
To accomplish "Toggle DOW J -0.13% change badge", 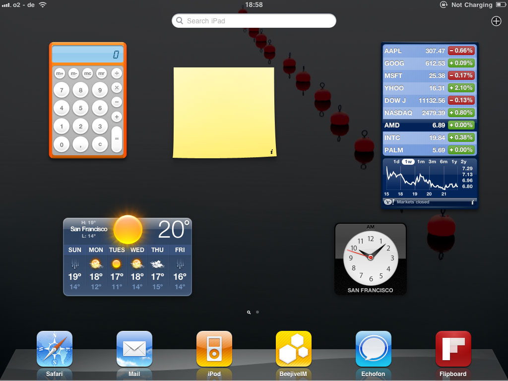I will (461, 100).
